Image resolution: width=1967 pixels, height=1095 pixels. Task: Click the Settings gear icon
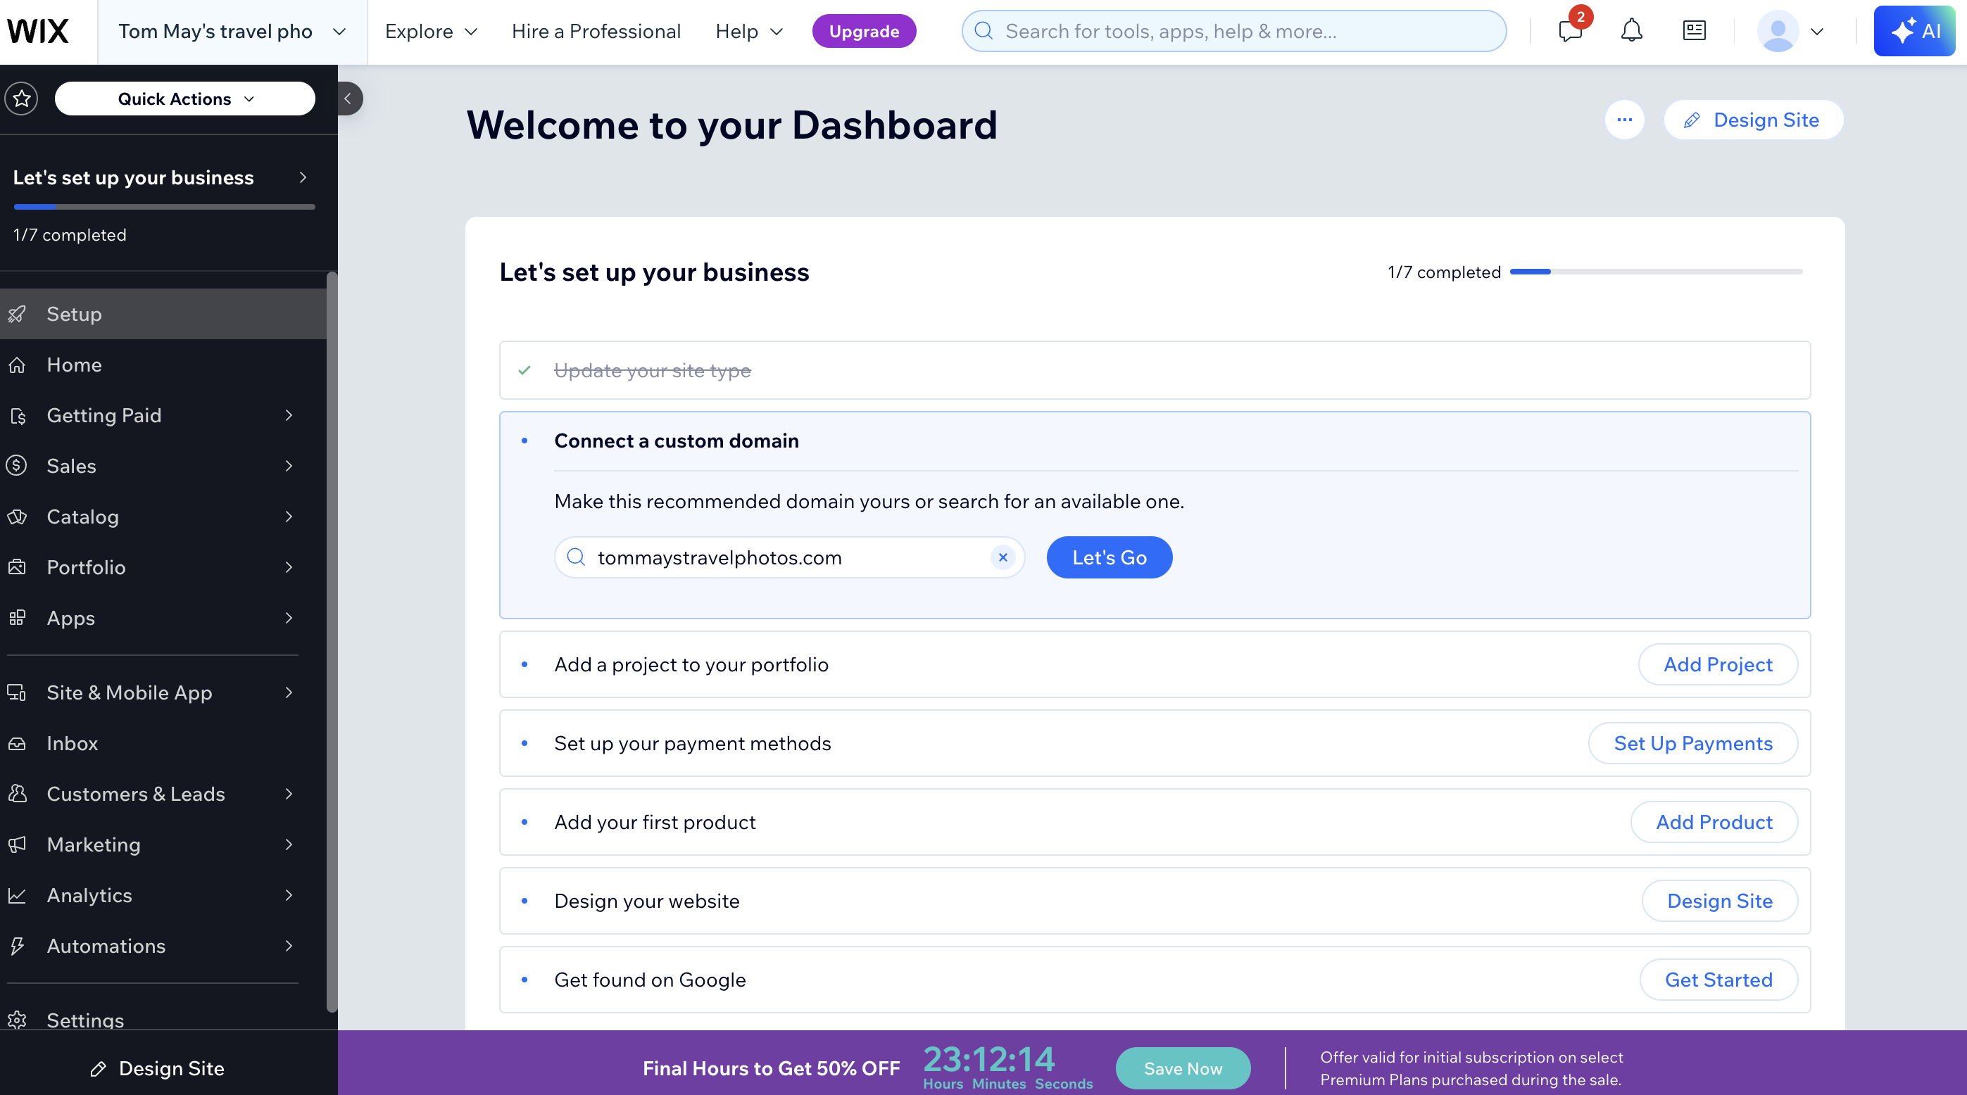pos(18,1020)
